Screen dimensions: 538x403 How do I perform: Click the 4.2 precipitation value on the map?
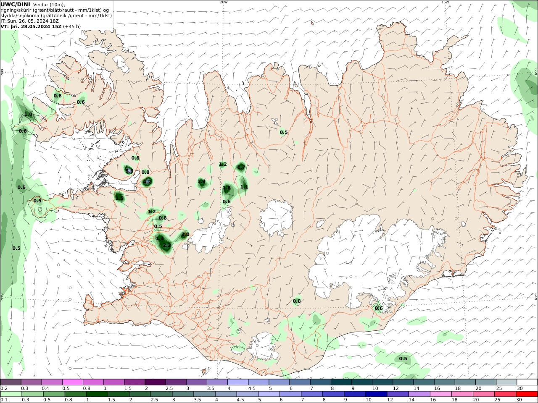point(147,182)
